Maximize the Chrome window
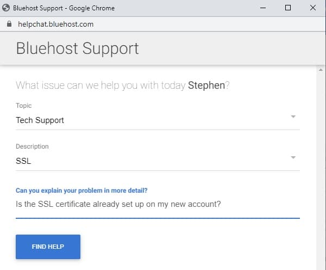The image size is (326, 270). [288, 8]
